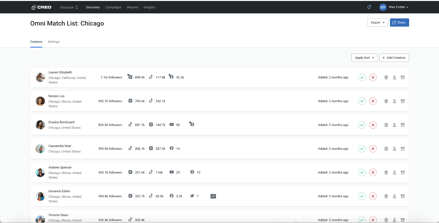This screenshot has width=439, height=223.
Task: Show Isimeme Edeko's +1 extra platforms
Action: 213,196
